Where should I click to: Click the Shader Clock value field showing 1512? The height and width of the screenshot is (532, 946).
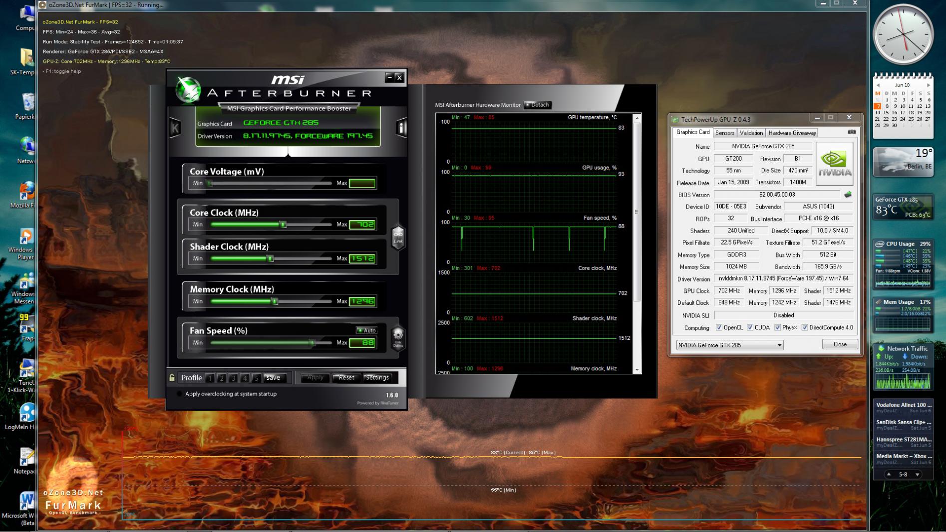[362, 259]
